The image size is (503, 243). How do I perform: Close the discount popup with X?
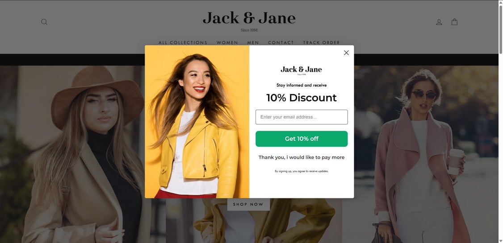[x=346, y=53]
